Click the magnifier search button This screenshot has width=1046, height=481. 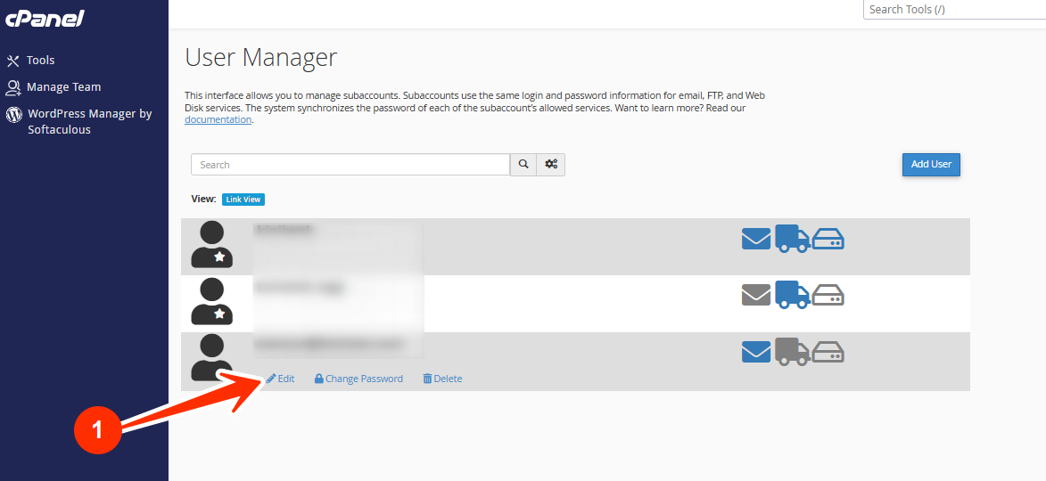tap(523, 165)
